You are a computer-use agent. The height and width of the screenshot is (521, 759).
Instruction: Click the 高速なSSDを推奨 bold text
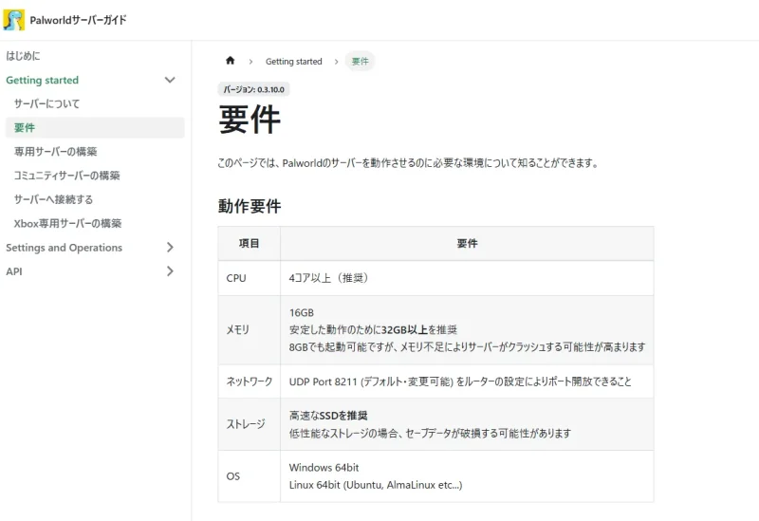point(328,416)
